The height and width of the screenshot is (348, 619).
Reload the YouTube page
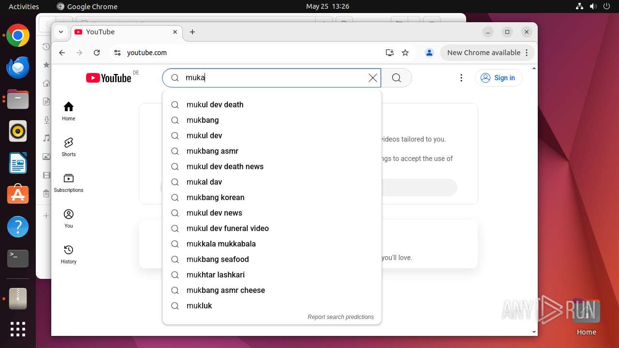(x=97, y=53)
